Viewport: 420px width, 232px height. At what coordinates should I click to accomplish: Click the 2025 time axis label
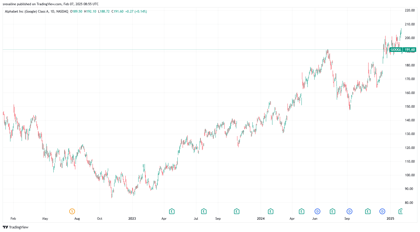tap(390, 219)
